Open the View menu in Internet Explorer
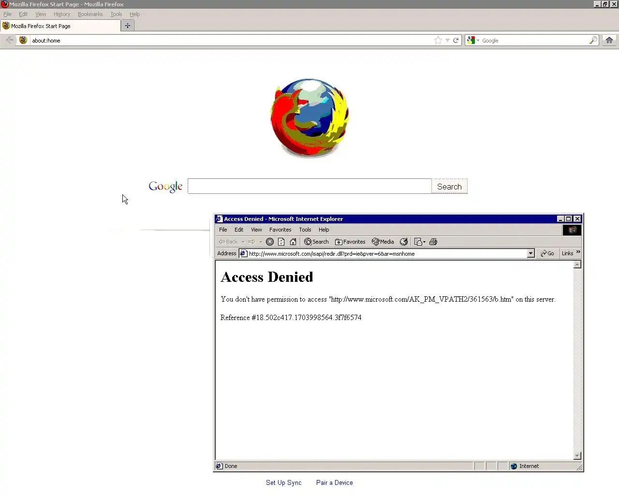Screen dimensions: 619x495 (256, 230)
